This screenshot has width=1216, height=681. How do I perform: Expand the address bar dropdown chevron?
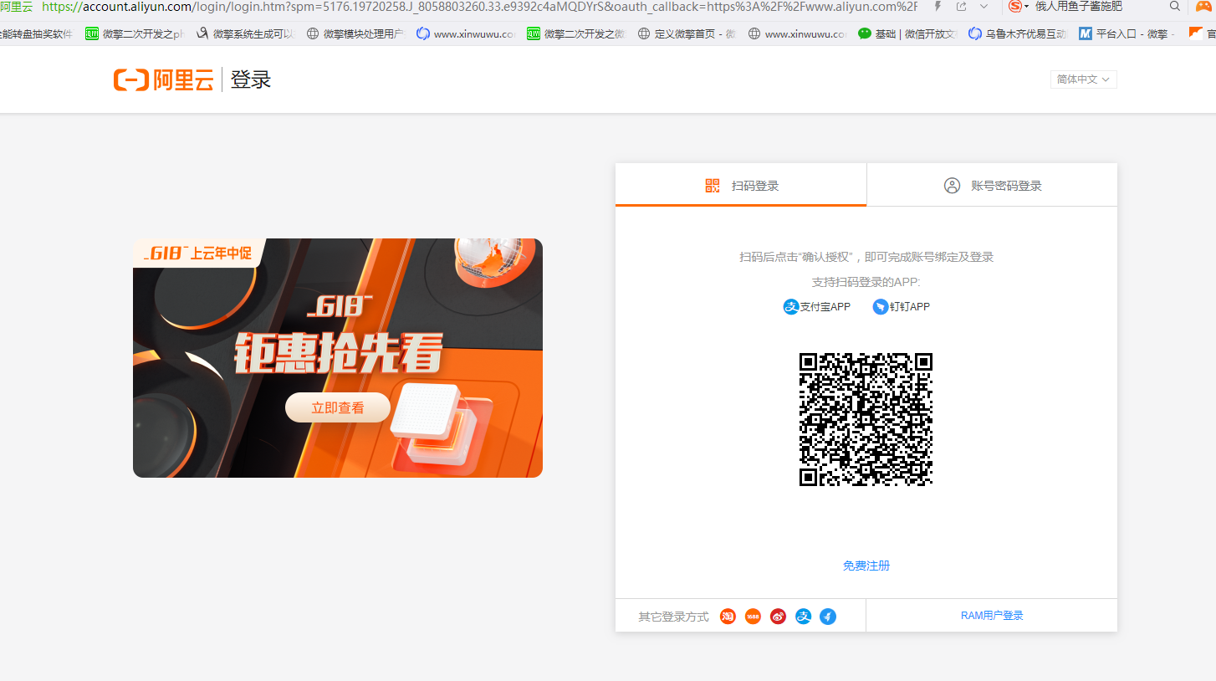[984, 7]
